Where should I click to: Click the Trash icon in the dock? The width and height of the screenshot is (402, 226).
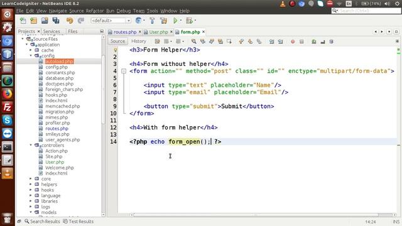pos(7,218)
